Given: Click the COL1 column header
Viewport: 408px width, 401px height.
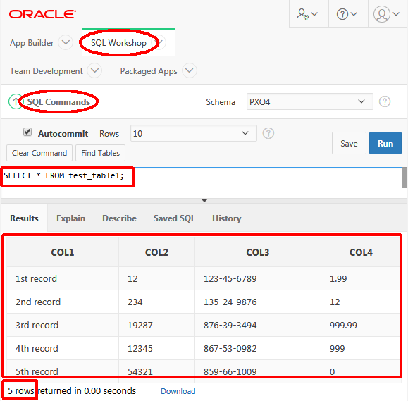Looking at the screenshot, I should 63,252.
